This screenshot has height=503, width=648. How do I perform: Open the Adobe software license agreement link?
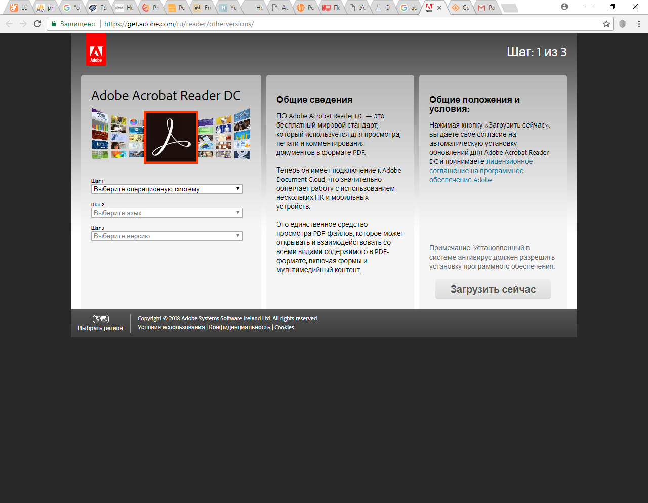click(481, 171)
